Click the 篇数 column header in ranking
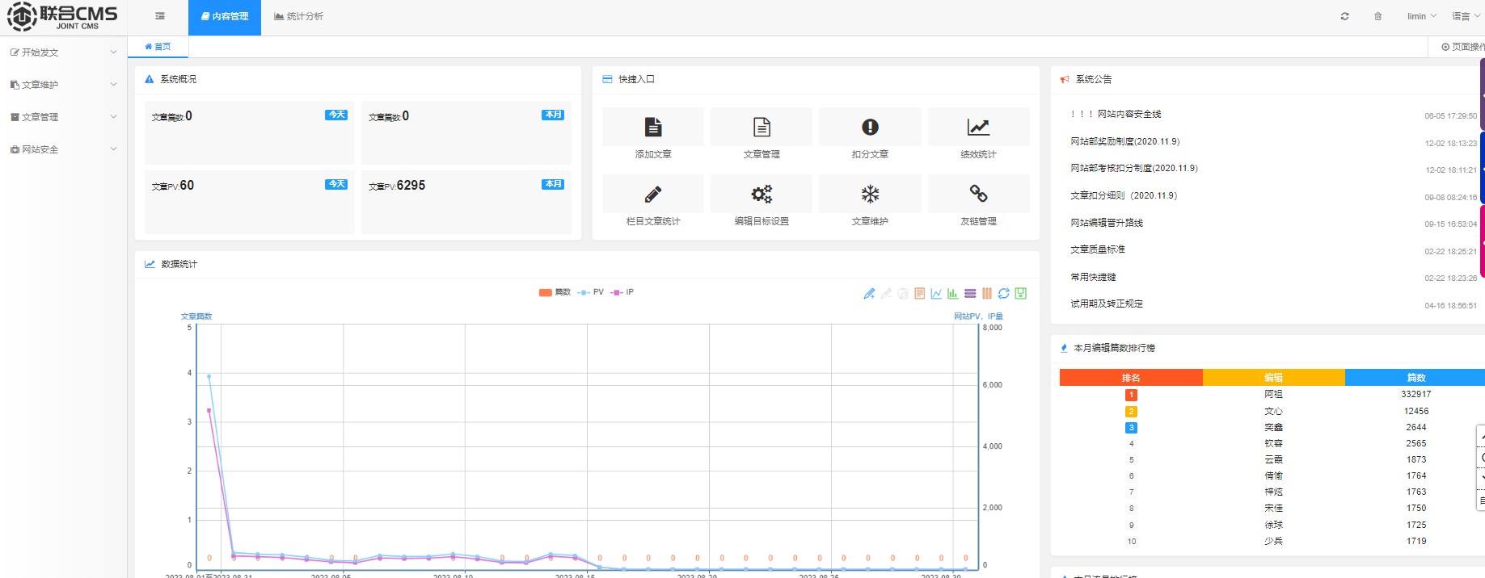This screenshot has width=1485, height=578. click(x=1416, y=378)
